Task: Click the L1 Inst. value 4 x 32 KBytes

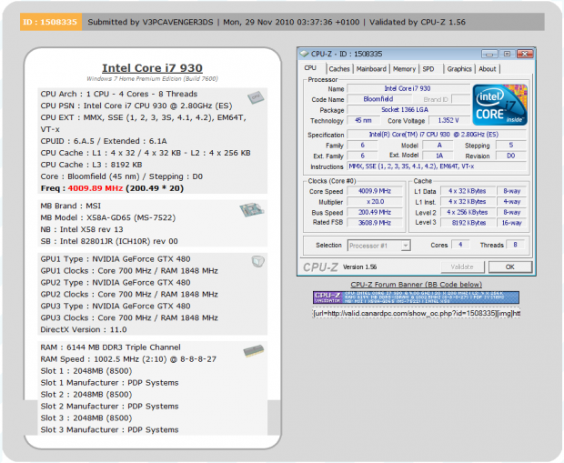Action: point(468,202)
